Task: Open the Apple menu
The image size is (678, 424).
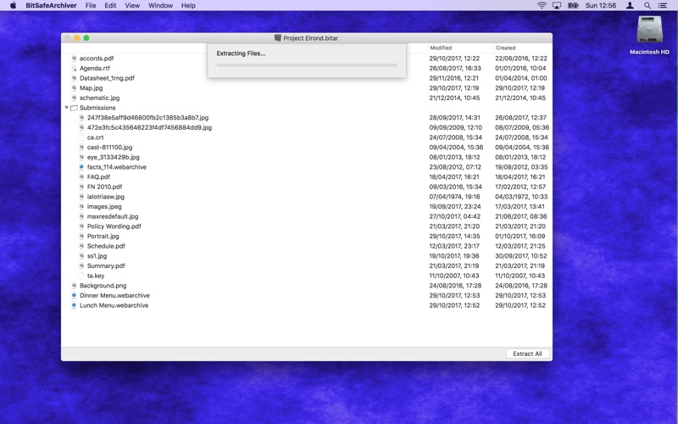Action: click(13, 5)
